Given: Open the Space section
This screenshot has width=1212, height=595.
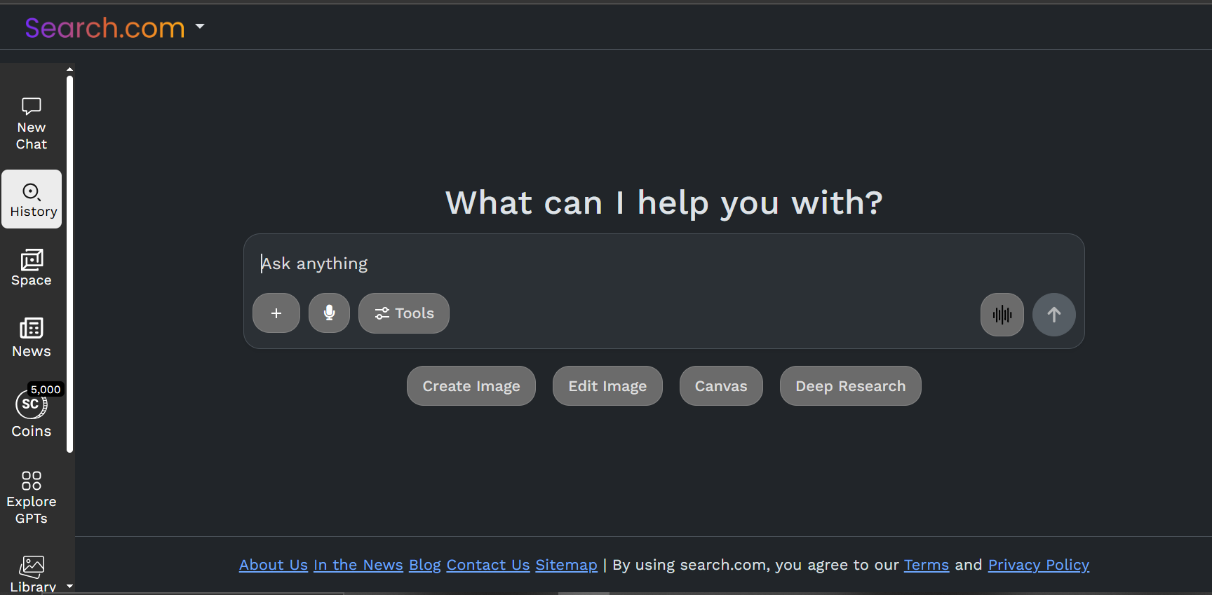Looking at the screenshot, I should pyautogui.click(x=31, y=267).
